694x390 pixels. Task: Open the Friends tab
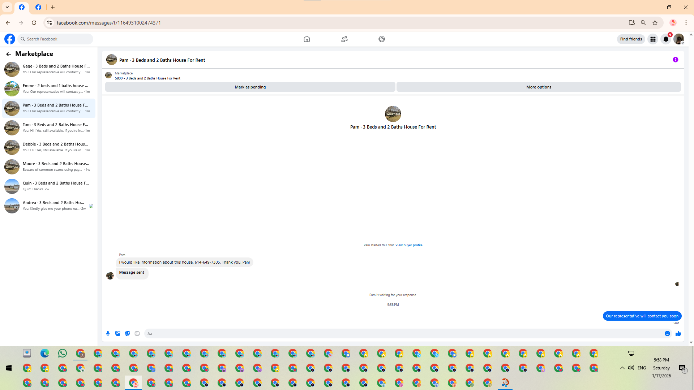tap(344, 39)
